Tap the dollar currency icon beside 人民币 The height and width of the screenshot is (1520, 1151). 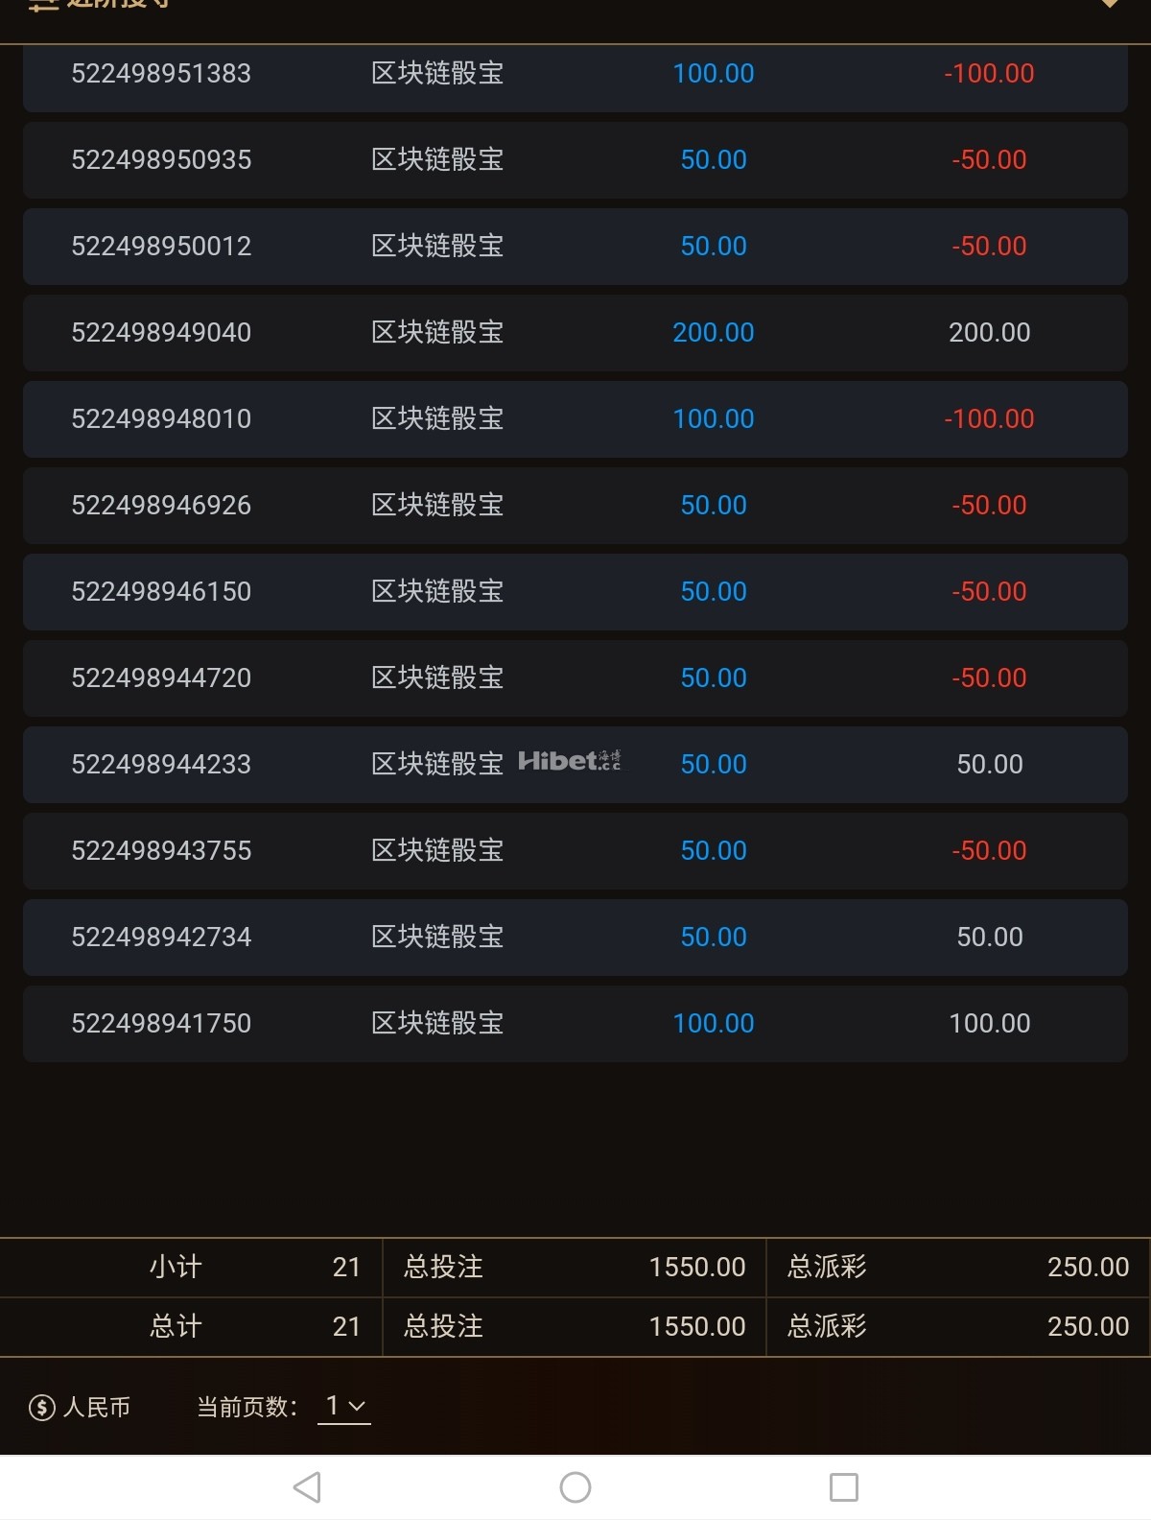click(41, 1408)
